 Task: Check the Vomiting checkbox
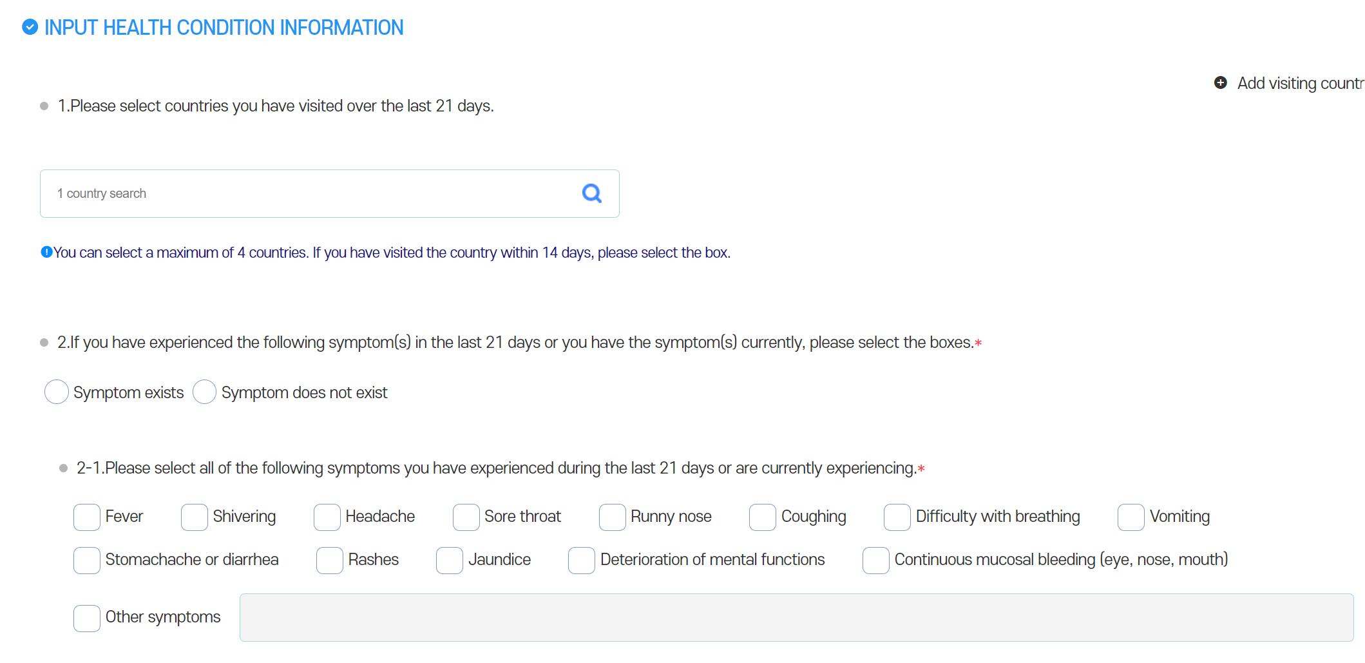click(1131, 517)
